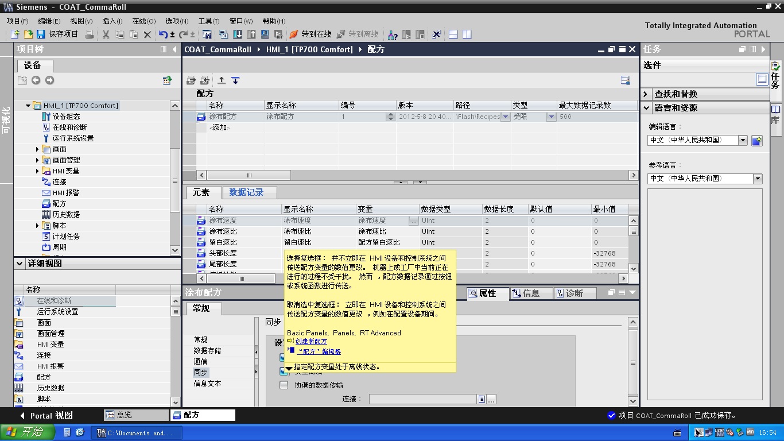Click the Internet Explorer quick launch icon
784x441 pixels.
80,432
